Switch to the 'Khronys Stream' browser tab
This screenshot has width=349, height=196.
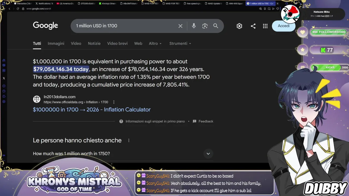pyautogui.click(x=107, y=4)
